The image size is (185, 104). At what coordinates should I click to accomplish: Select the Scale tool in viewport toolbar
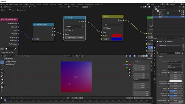(x=2, y=76)
